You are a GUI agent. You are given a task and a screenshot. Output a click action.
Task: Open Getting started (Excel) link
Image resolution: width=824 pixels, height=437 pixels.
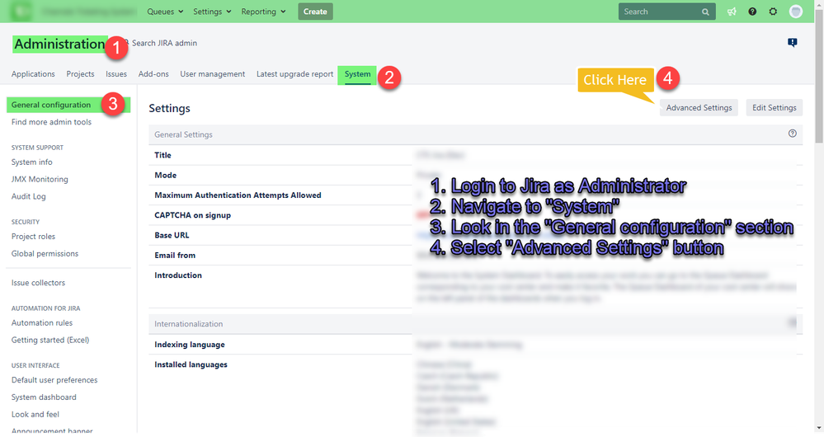tap(50, 340)
